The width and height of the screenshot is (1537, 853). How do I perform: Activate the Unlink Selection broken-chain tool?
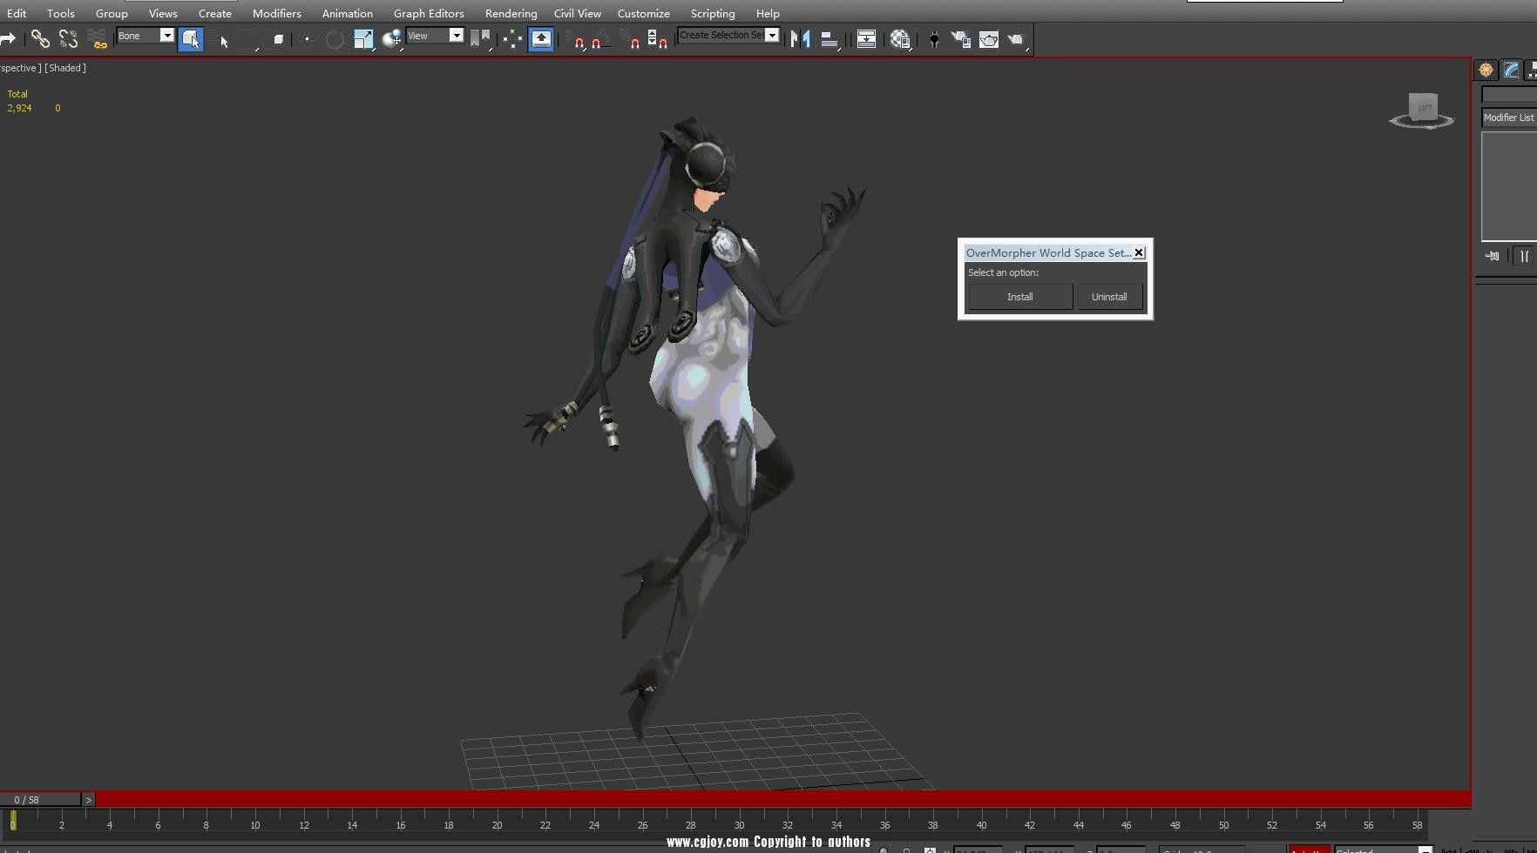68,38
